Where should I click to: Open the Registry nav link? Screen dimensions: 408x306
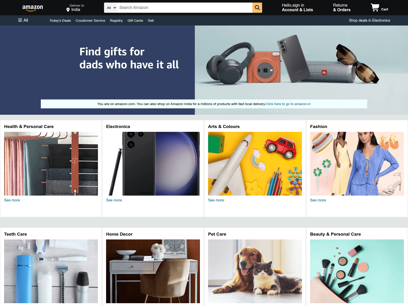click(x=116, y=21)
